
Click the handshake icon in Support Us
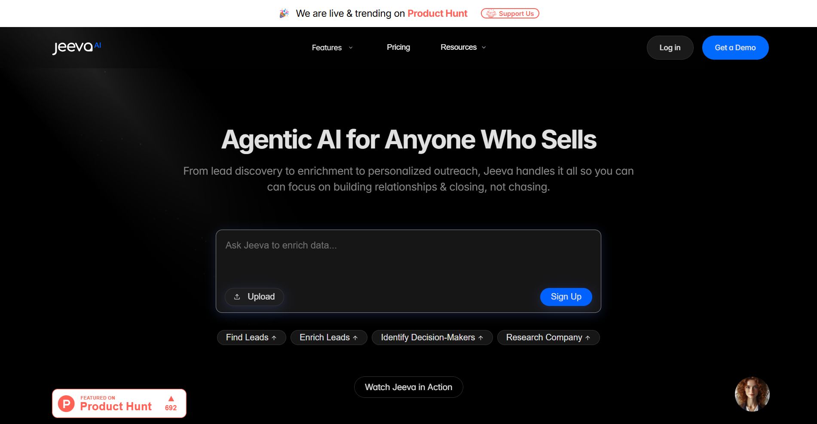(x=491, y=14)
